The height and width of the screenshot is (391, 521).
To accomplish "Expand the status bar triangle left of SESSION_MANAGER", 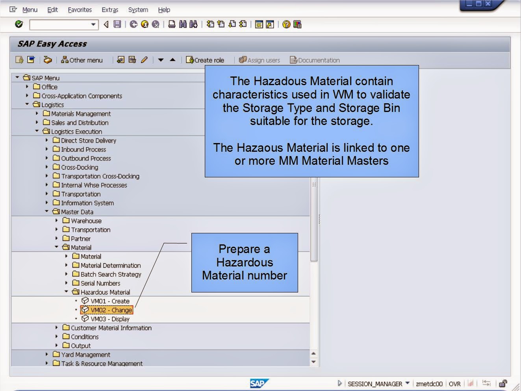I will [x=340, y=383].
